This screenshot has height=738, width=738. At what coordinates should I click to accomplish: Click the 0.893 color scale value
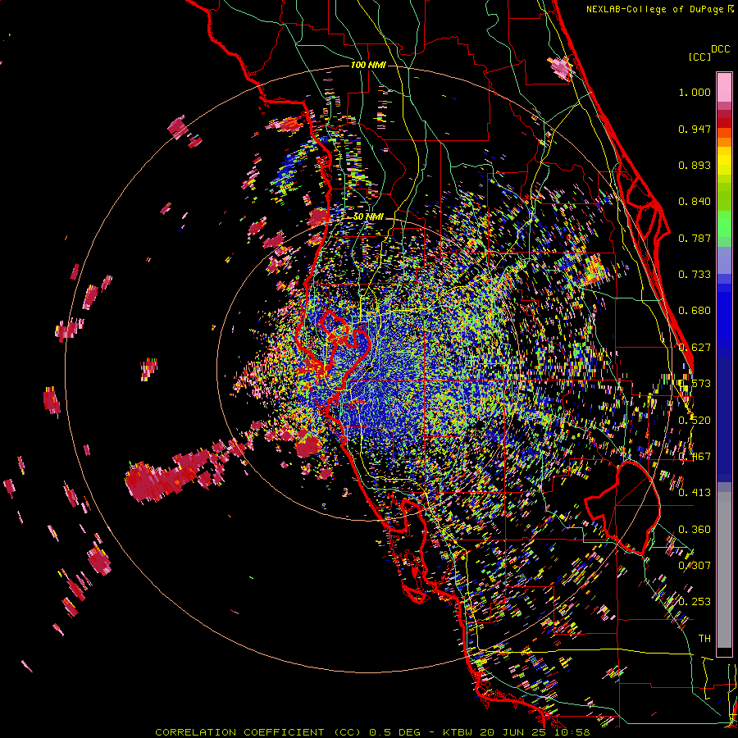(695, 165)
